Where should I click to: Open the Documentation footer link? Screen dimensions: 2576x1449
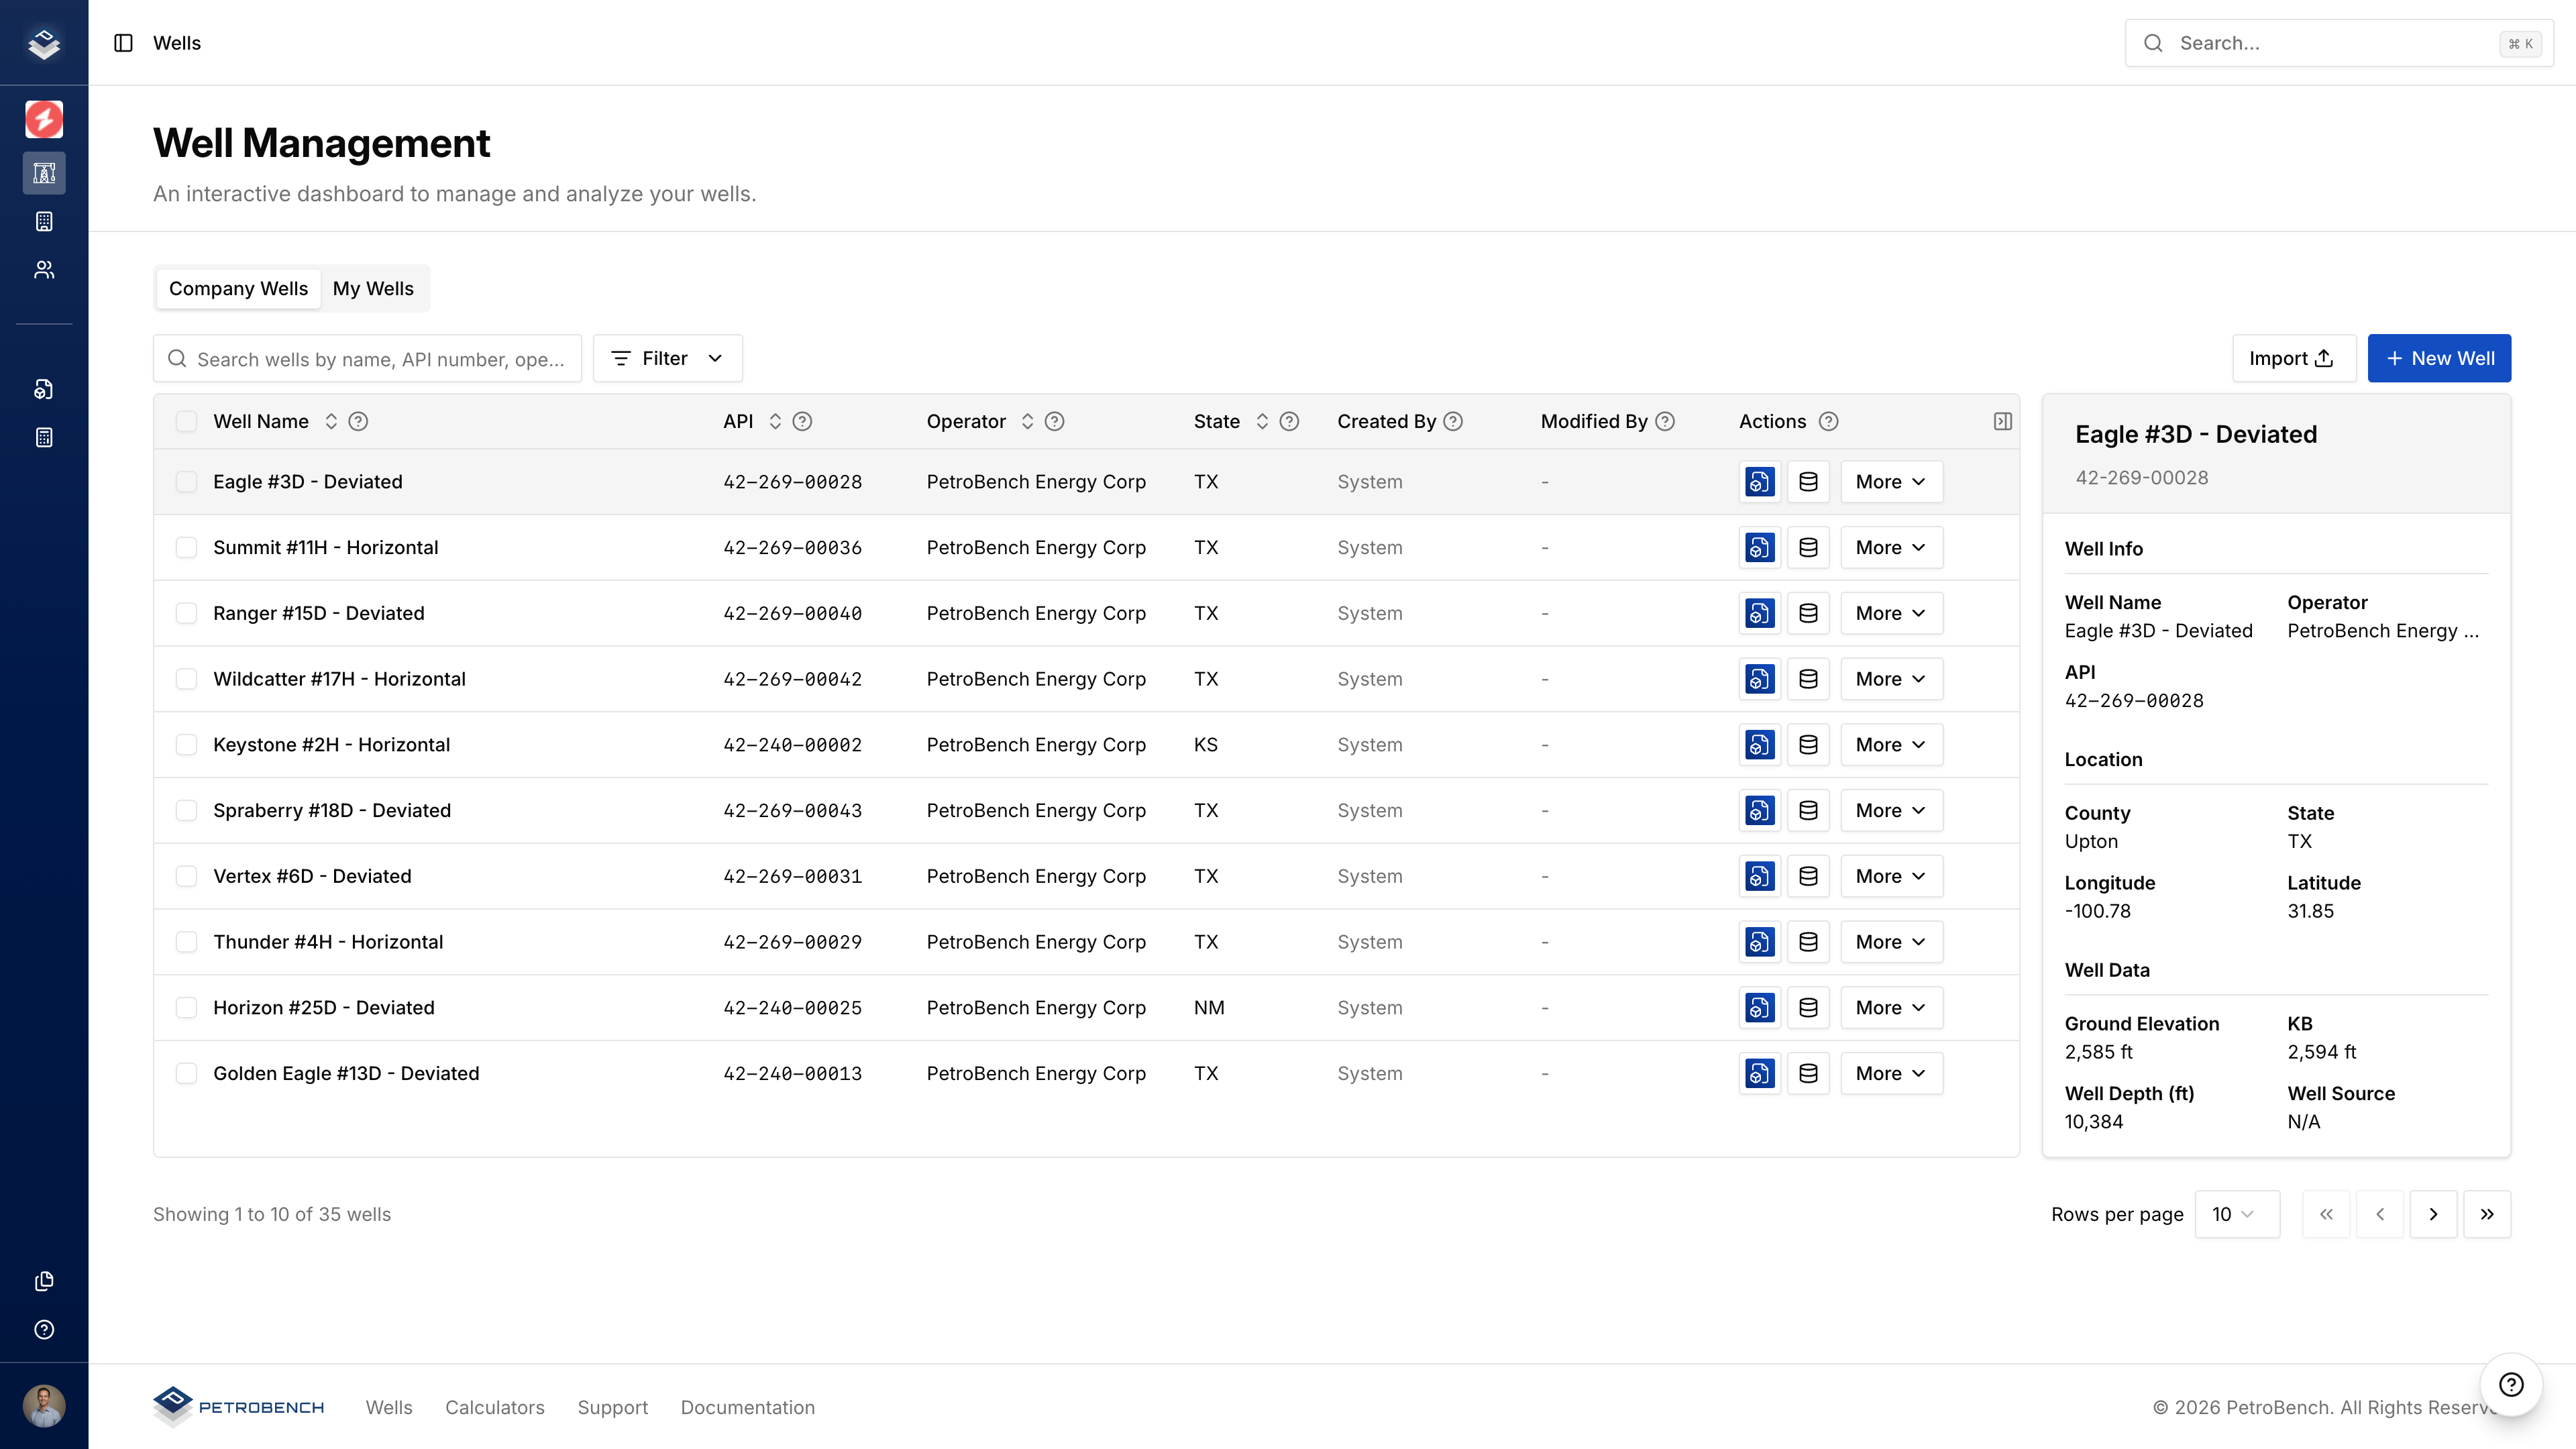coord(747,1407)
